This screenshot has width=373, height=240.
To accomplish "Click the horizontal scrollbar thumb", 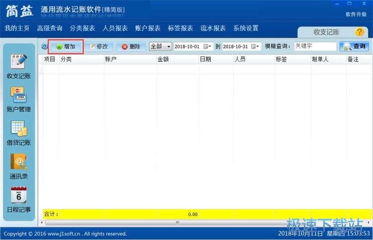I will tap(178, 223).
